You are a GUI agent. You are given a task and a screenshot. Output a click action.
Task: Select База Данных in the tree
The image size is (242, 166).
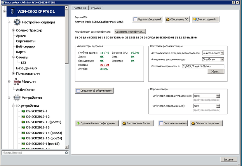(26, 68)
